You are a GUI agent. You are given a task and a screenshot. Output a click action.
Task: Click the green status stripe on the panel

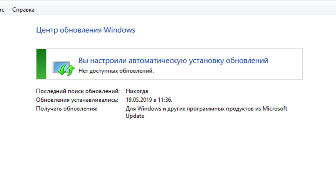(x=41, y=64)
